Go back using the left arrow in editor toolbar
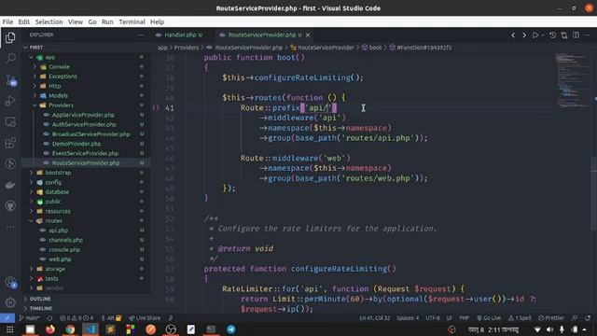Viewport: 597px width, 336px height. coord(513,35)
